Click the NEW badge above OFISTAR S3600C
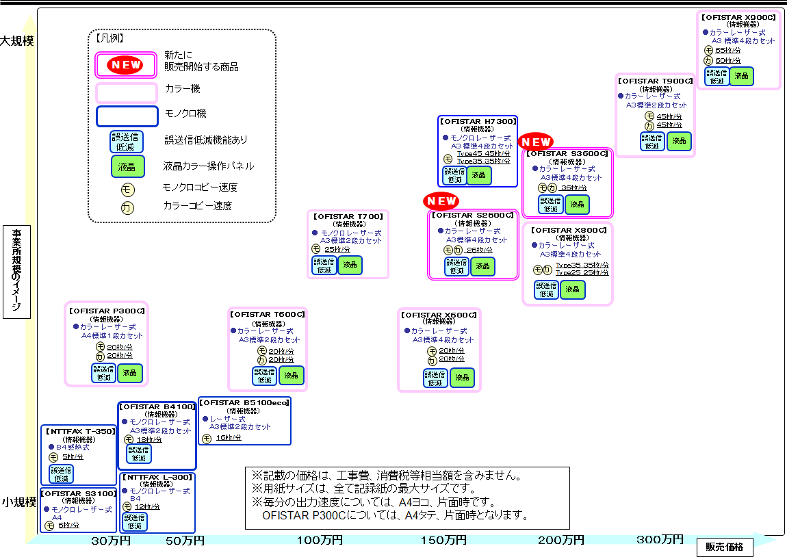Image resolution: width=787 pixels, height=557 pixels. (536, 142)
